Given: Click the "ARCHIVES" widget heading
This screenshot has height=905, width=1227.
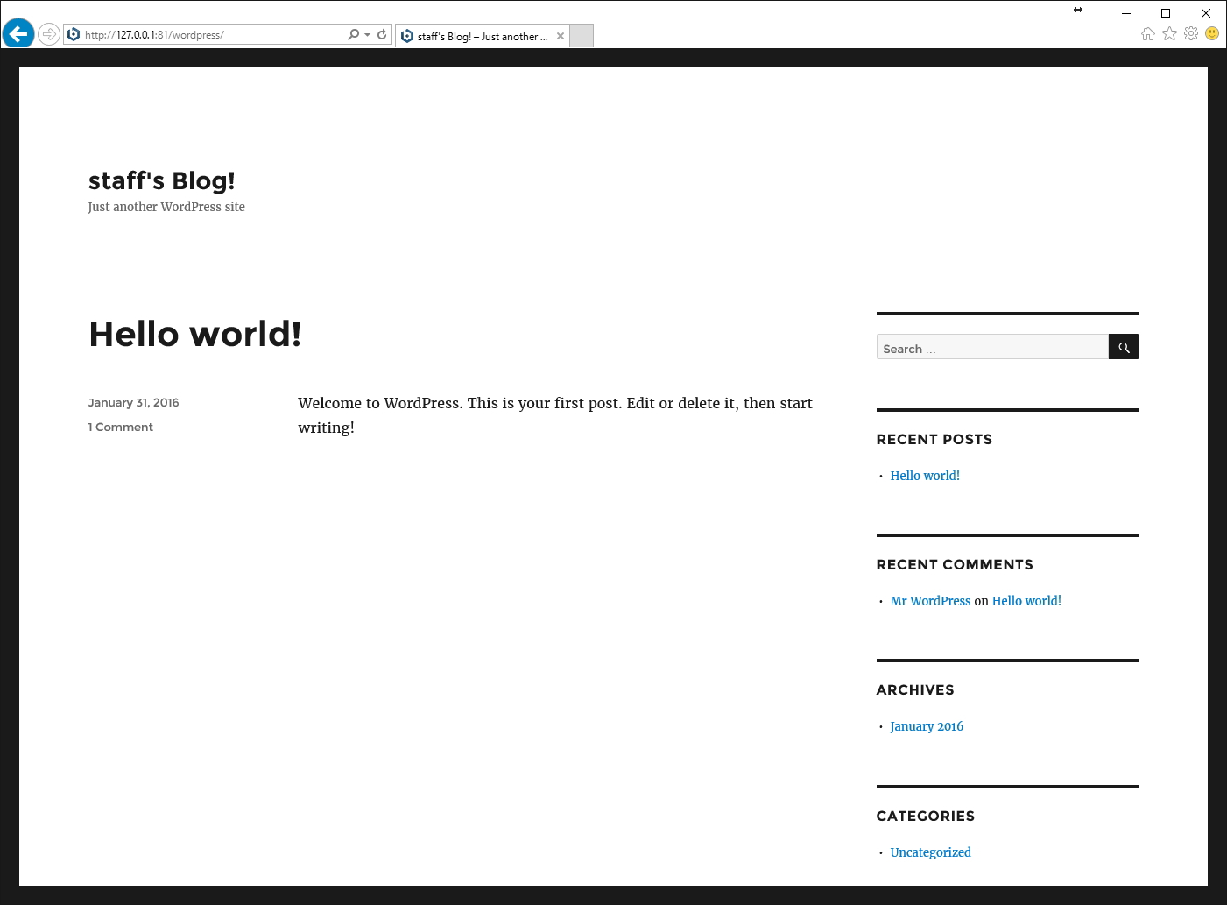Looking at the screenshot, I should pos(915,690).
